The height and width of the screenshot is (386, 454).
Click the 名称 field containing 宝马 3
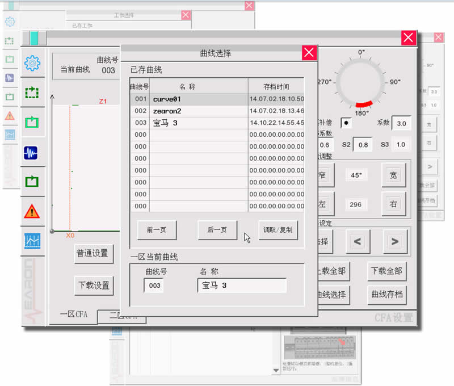tap(242, 286)
